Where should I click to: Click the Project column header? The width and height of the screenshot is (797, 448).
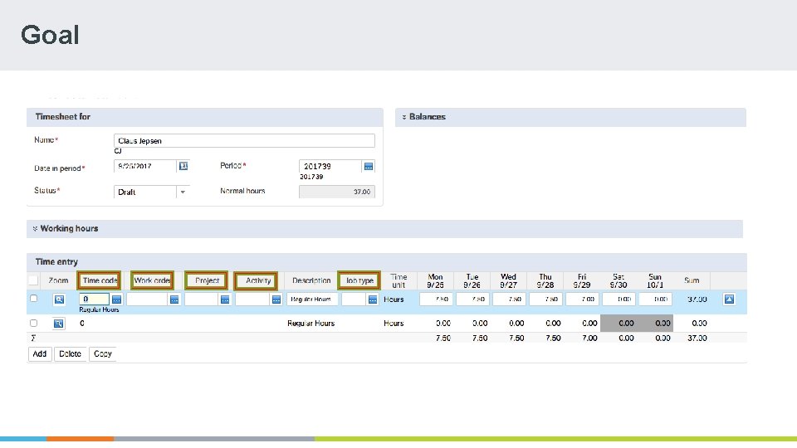coord(207,280)
